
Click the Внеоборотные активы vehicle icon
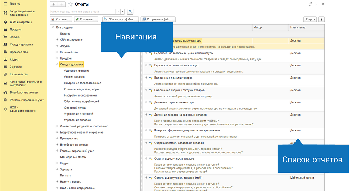(5, 93)
